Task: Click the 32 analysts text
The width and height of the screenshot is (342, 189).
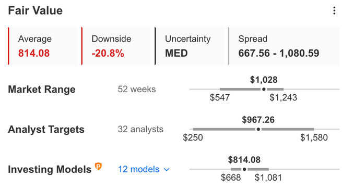Action: tap(140, 129)
